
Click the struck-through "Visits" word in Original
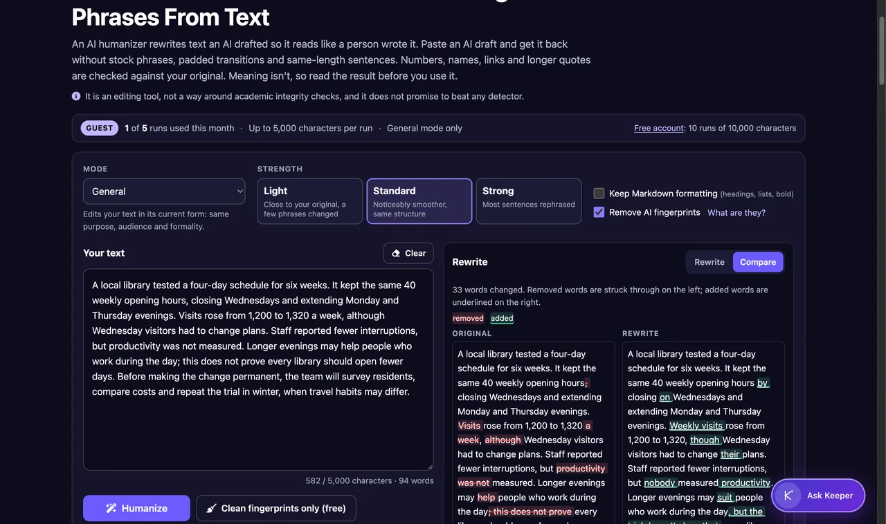469,426
